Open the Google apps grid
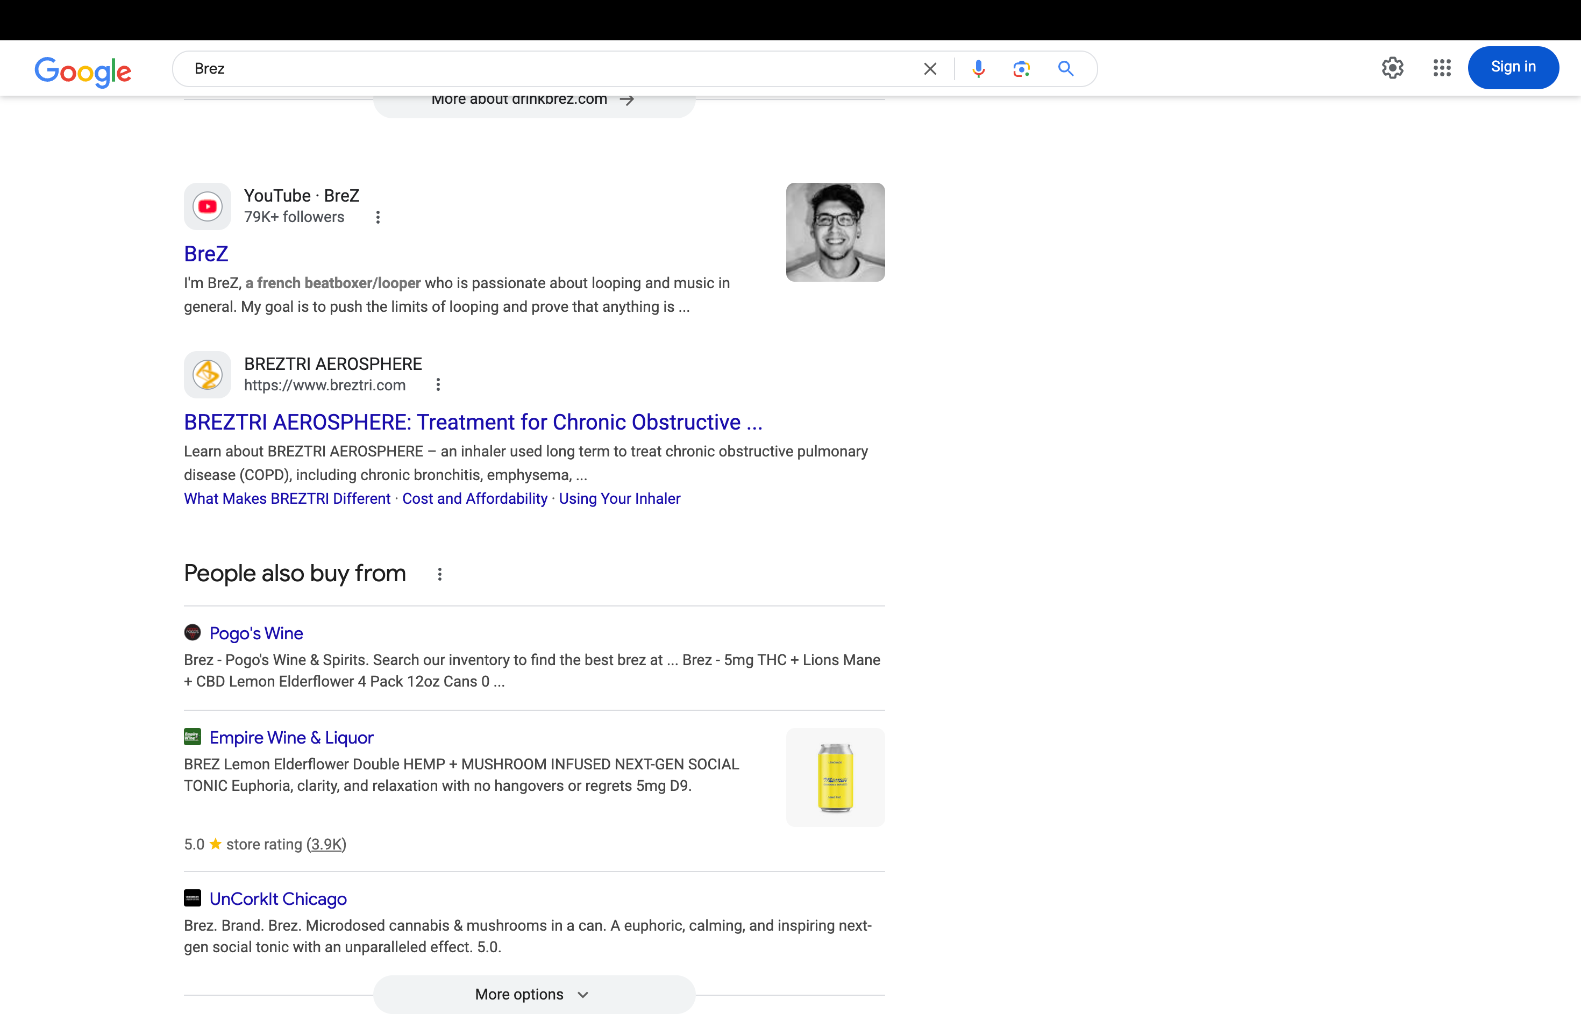Viewport: 1581px width, 1028px height. (1442, 68)
